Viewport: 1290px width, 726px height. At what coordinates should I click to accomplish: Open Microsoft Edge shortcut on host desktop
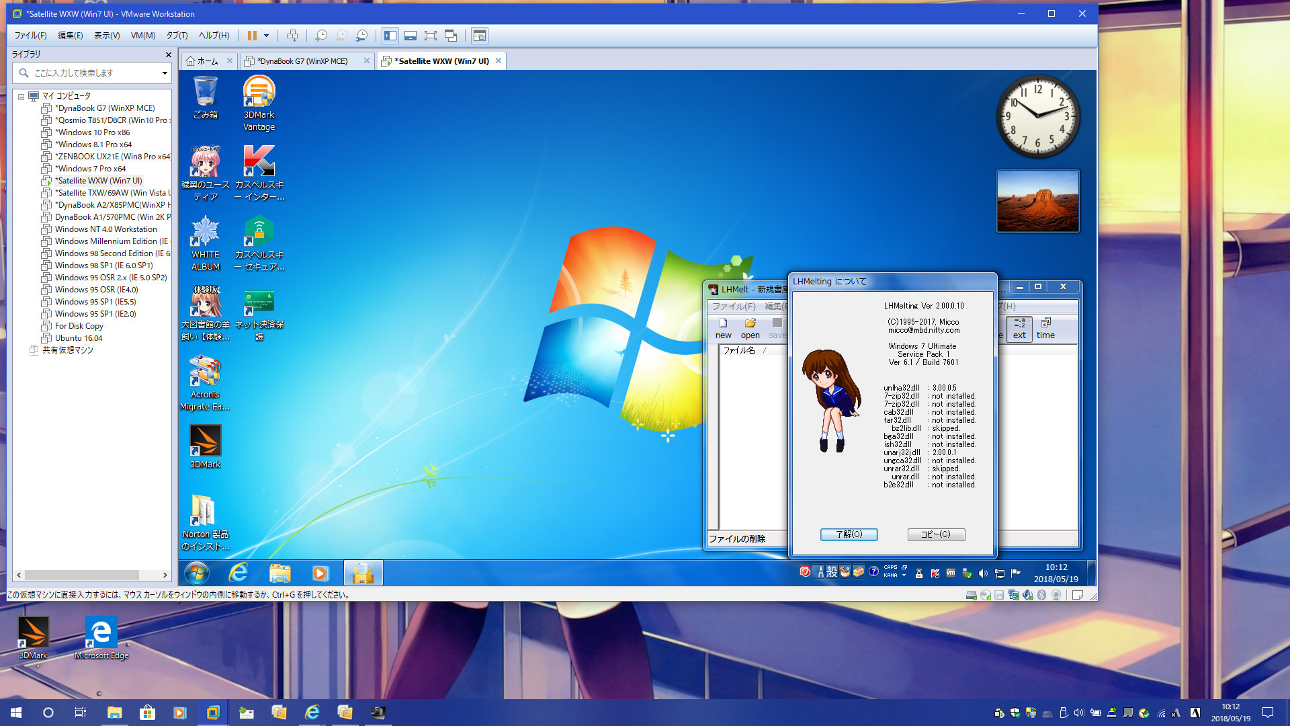[101, 639]
